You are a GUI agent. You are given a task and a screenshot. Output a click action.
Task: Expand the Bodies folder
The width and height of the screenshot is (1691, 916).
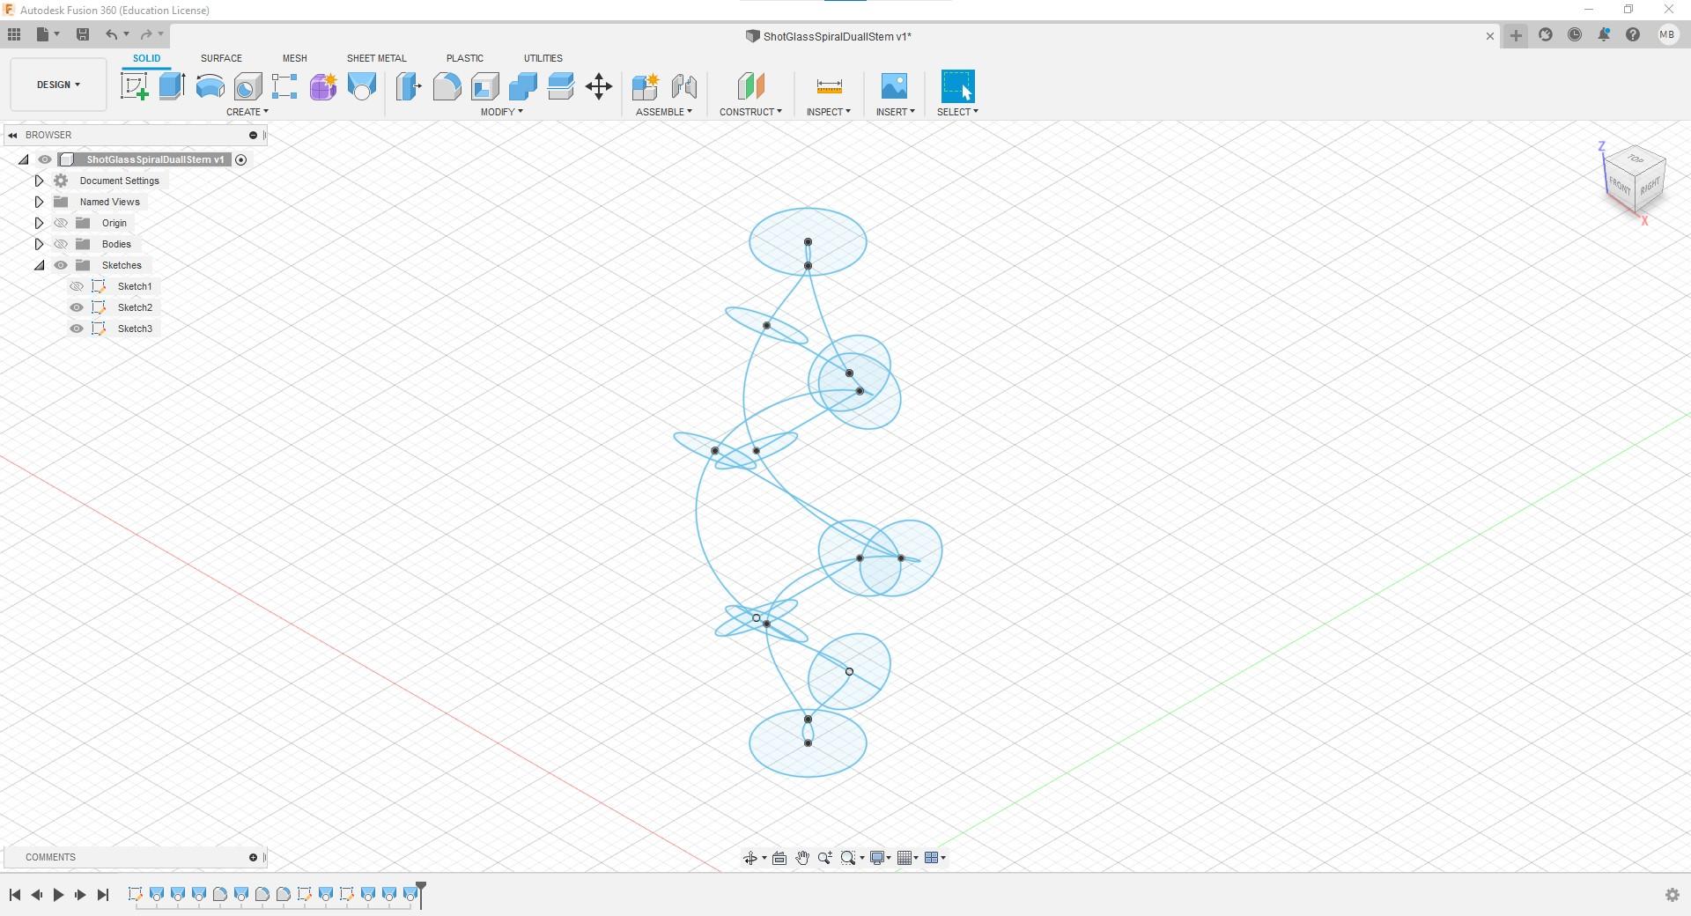[39, 244]
